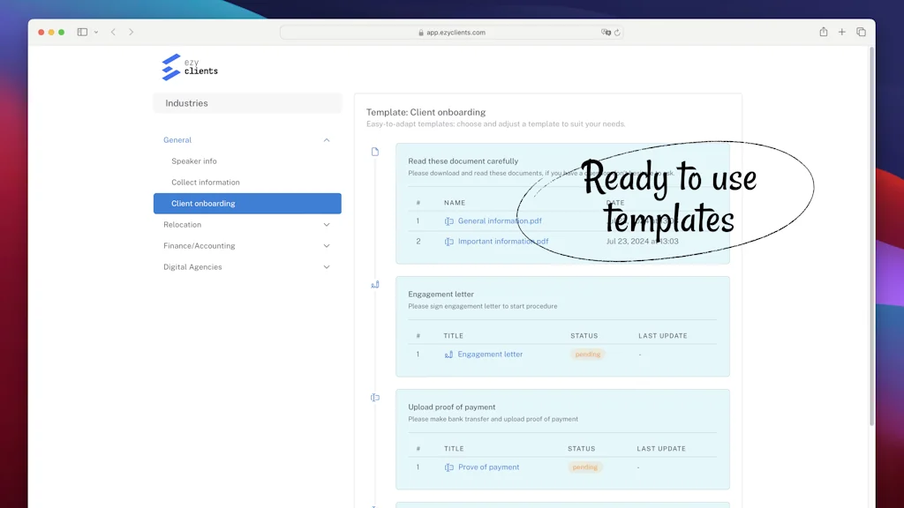Open General information.pdf link
Image resolution: width=904 pixels, height=508 pixels.
[500, 221]
